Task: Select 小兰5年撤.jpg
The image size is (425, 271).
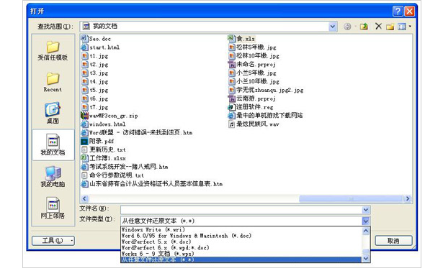Action: [252, 73]
